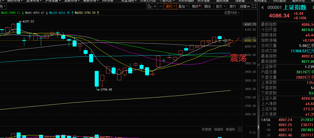Click the 今日开盘 row label

pos(269,30)
